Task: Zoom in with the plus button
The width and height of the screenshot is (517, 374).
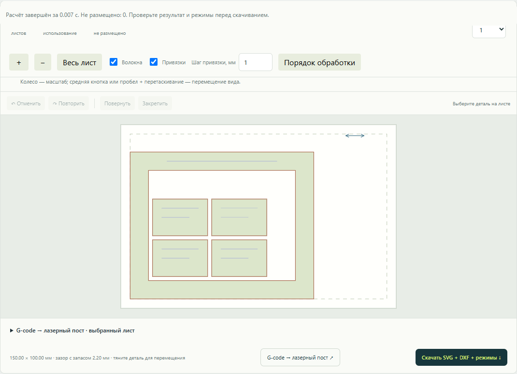Action: pos(19,62)
